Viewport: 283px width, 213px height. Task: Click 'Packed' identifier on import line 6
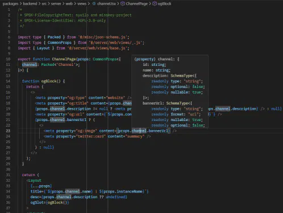(x=54, y=37)
